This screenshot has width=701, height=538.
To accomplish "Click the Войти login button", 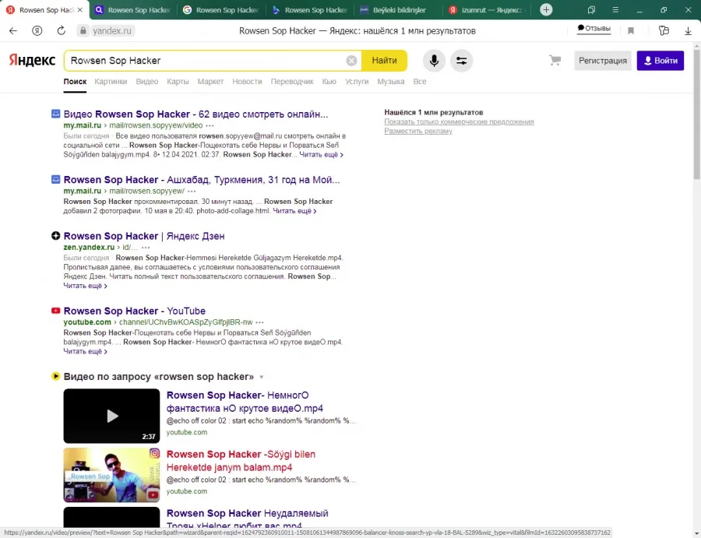I will pos(660,61).
